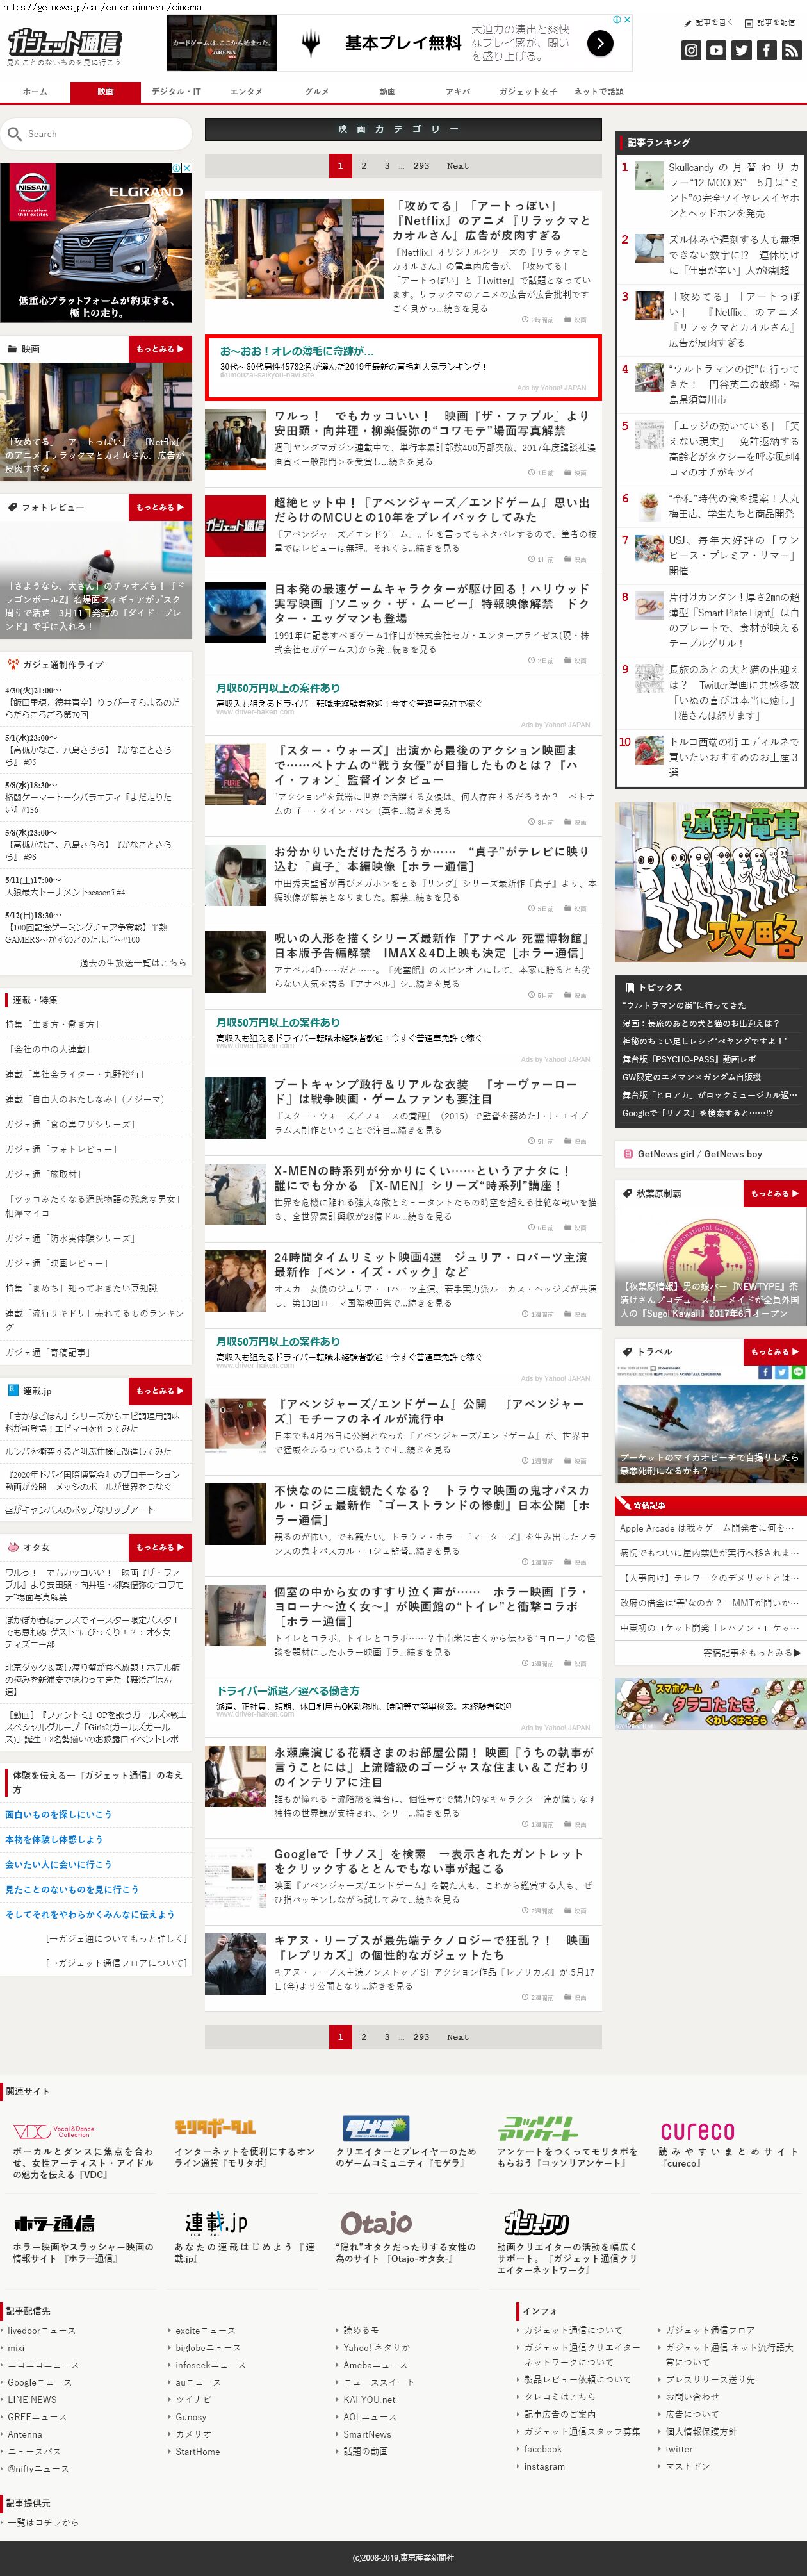807x2576 pixels.
Task: Open 特集「生き方・働き方」 sidebar link
Action: click(52, 1024)
